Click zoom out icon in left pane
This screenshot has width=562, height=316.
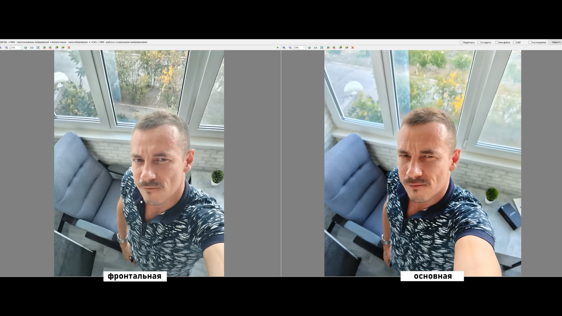[x=6, y=48]
